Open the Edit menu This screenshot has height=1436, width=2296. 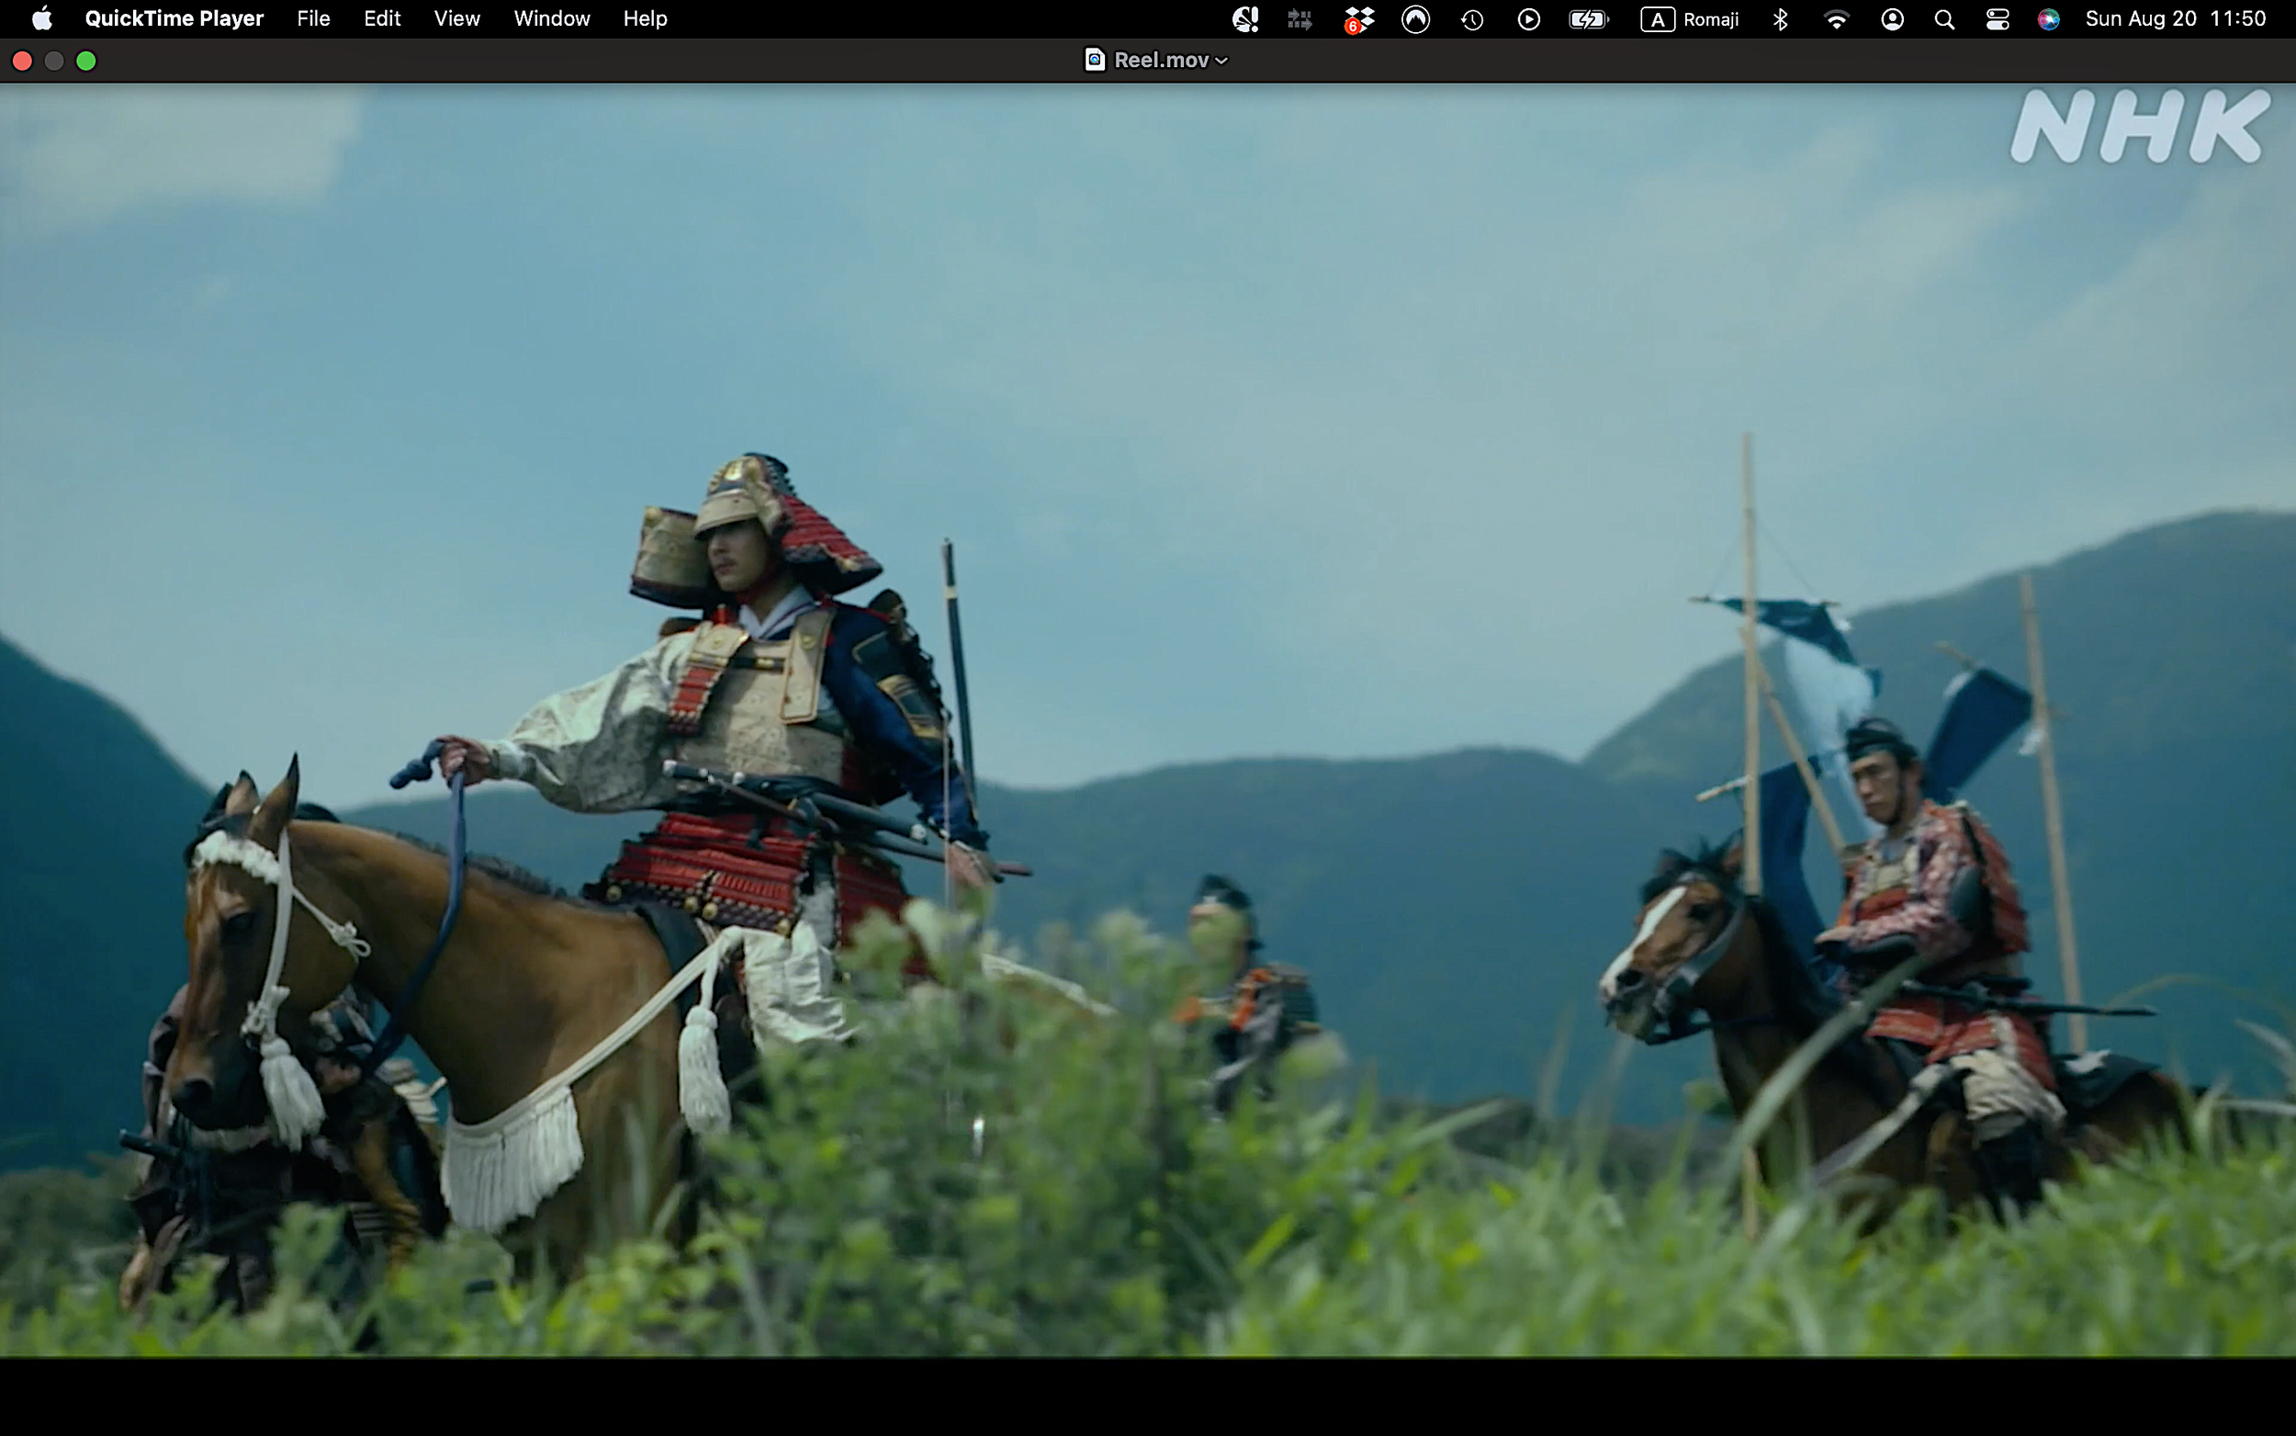(381, 19)
